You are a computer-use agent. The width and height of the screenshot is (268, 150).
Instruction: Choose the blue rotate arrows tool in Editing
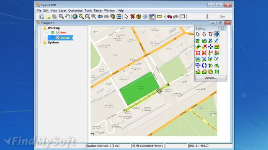(x=204, y=65)
